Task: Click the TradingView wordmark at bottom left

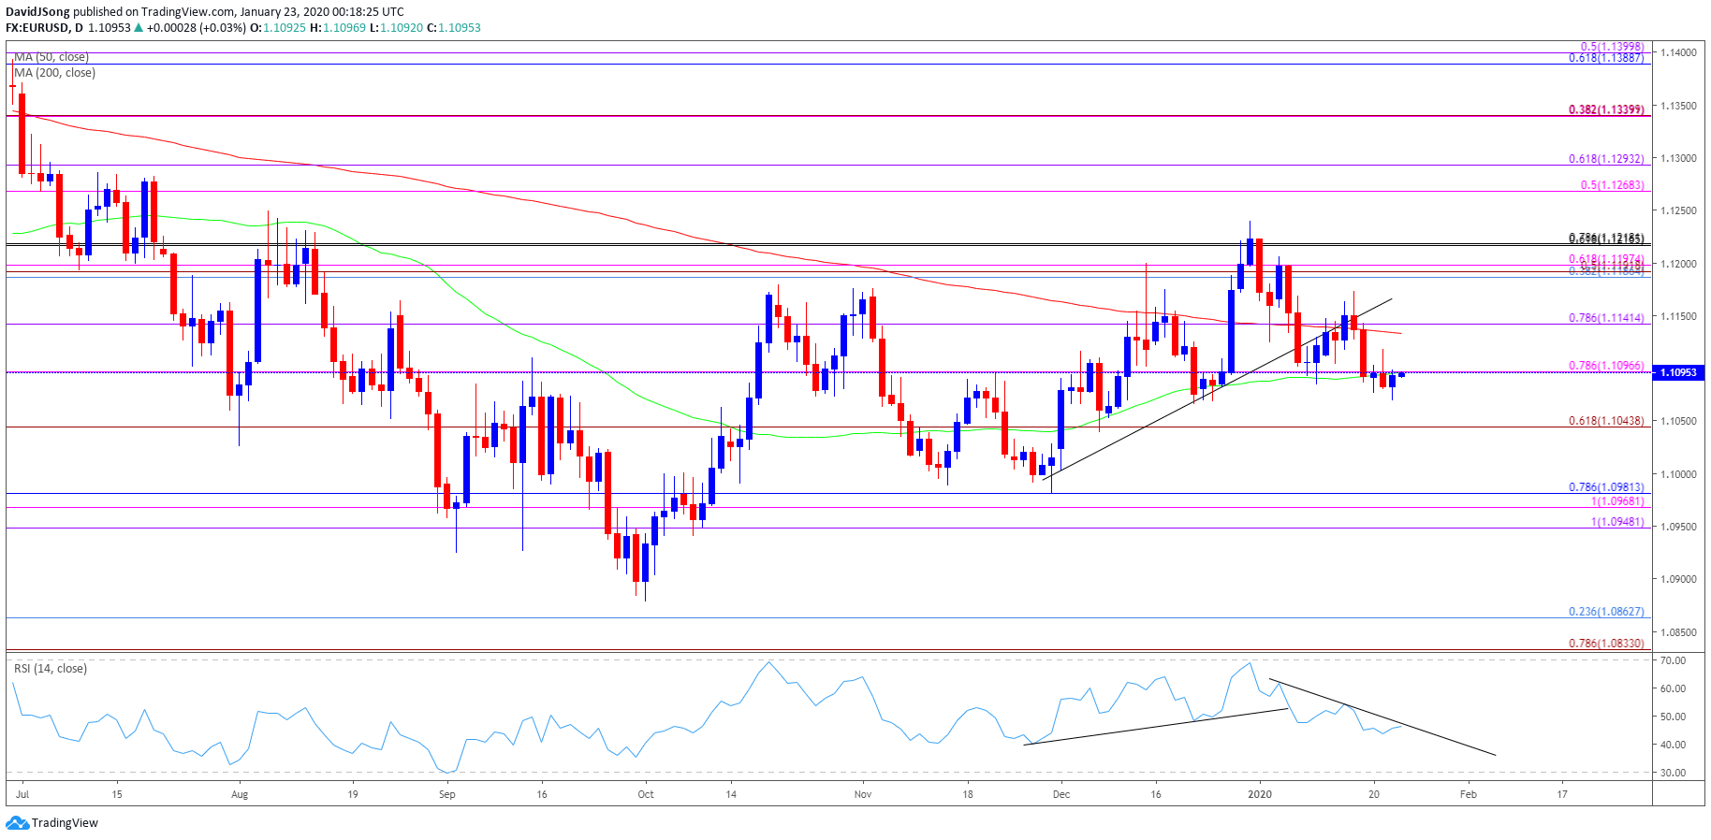Action: click(x=65, y=823)
